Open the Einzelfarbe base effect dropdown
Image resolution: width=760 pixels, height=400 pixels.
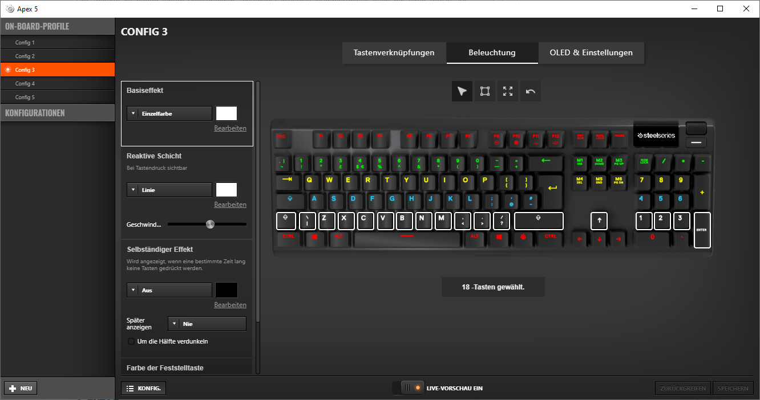point(169,113)
